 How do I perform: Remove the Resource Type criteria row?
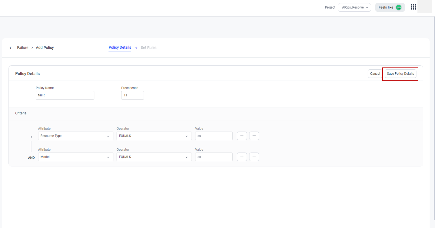(x=254, y=136)
